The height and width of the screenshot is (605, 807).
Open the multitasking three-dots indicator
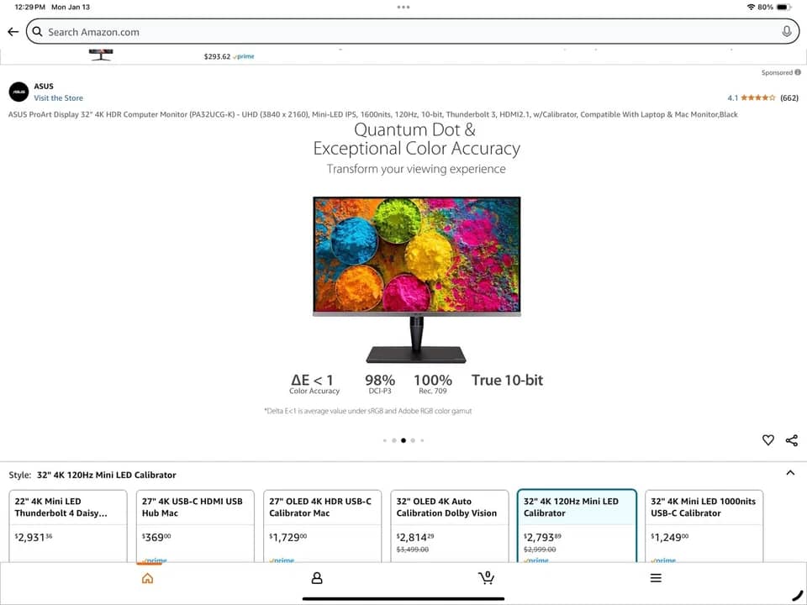click(x=403, y=8)
